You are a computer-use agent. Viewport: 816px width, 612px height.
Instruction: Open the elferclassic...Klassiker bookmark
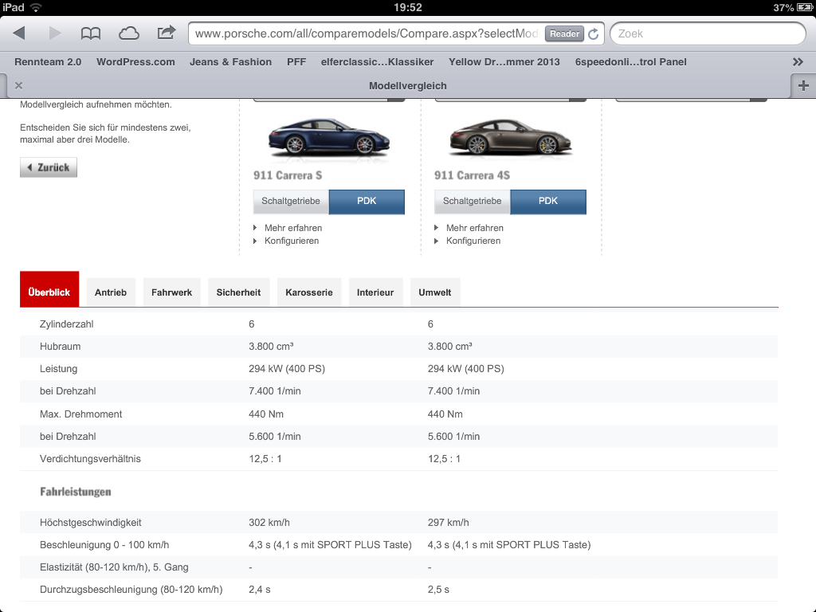click(x=377, y=62)
